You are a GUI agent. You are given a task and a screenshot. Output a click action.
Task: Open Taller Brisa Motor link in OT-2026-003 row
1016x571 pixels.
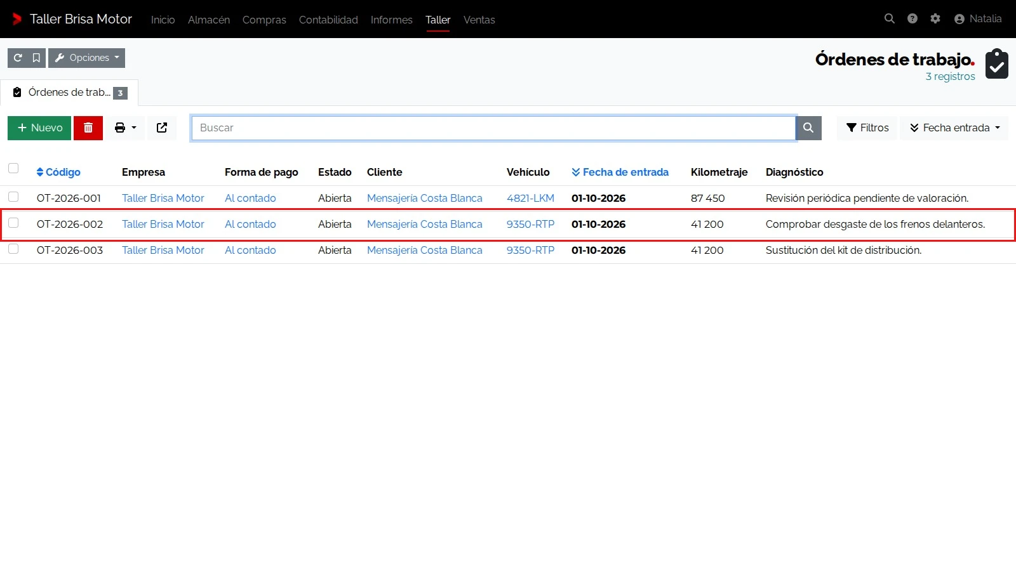tap(163, 250)
